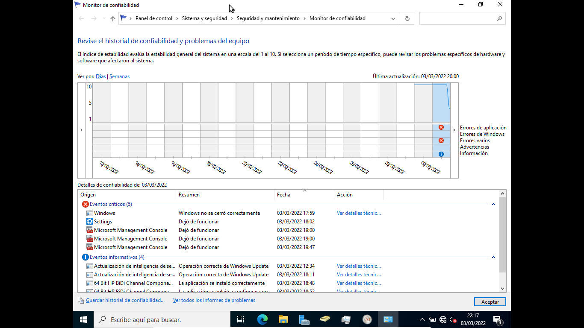Viewport: 584px width, 328px height.
Task: Open Ver todos los informes de problemas
Action: pyautogui.click(x=214, y=300)
